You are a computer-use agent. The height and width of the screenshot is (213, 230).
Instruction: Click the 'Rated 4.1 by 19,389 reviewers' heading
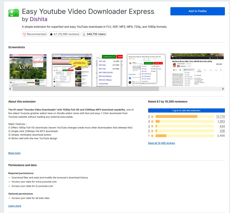pyautogui.click(x=168, y=102)
